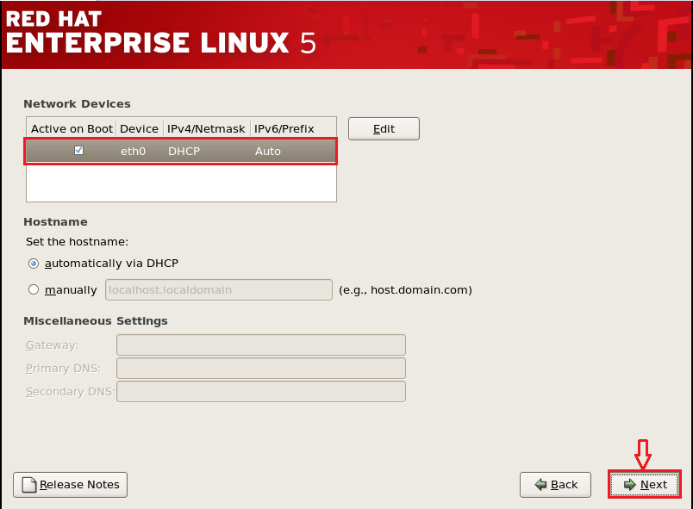The width and height of the screenshot is (693, 509).
Task: Click the Auto IPv6 value for eth0
Action: 267,151
